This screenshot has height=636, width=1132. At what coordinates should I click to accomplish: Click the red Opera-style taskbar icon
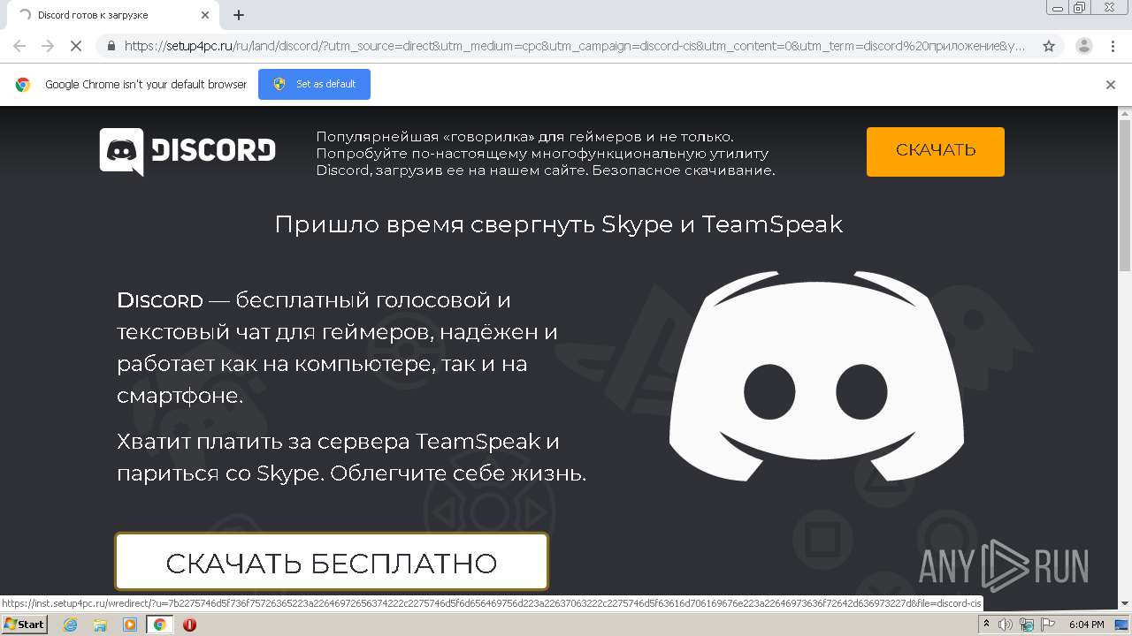tap(189, 625)
